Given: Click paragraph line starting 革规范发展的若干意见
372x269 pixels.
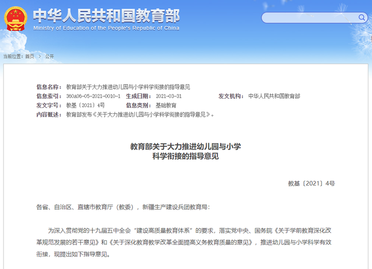Looking at the screenshot, I should [x=184, y=242].
